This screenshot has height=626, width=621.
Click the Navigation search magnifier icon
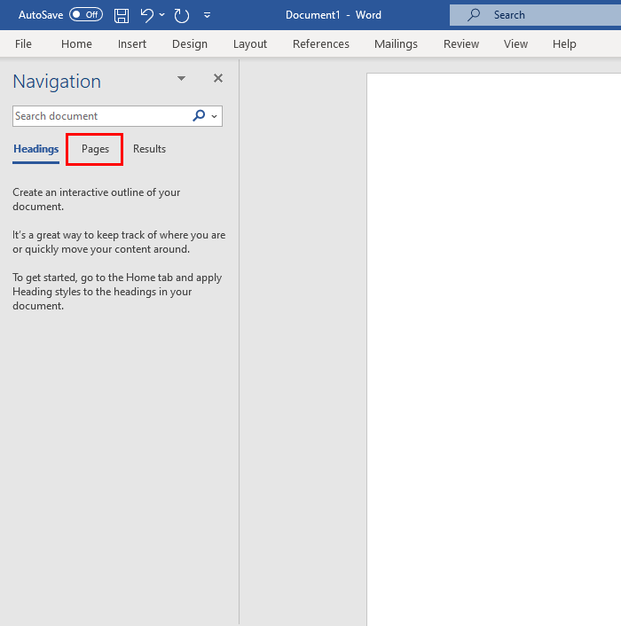click(199, 116)
